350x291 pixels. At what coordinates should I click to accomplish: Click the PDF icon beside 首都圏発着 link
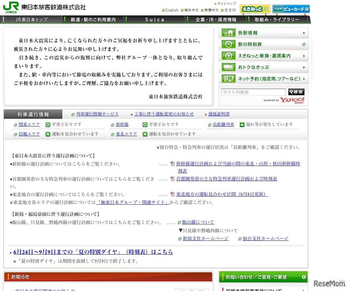tap(172, 179)
